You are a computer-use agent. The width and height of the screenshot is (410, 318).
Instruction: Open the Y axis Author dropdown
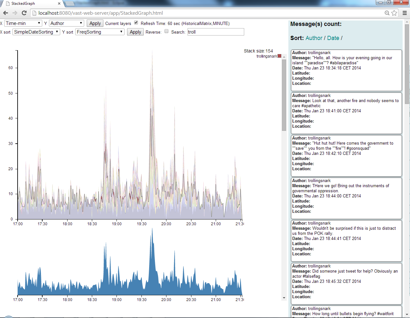click(67, 23)
